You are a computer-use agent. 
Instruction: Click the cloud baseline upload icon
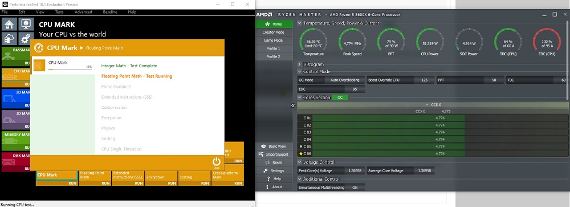click(9, 39)
